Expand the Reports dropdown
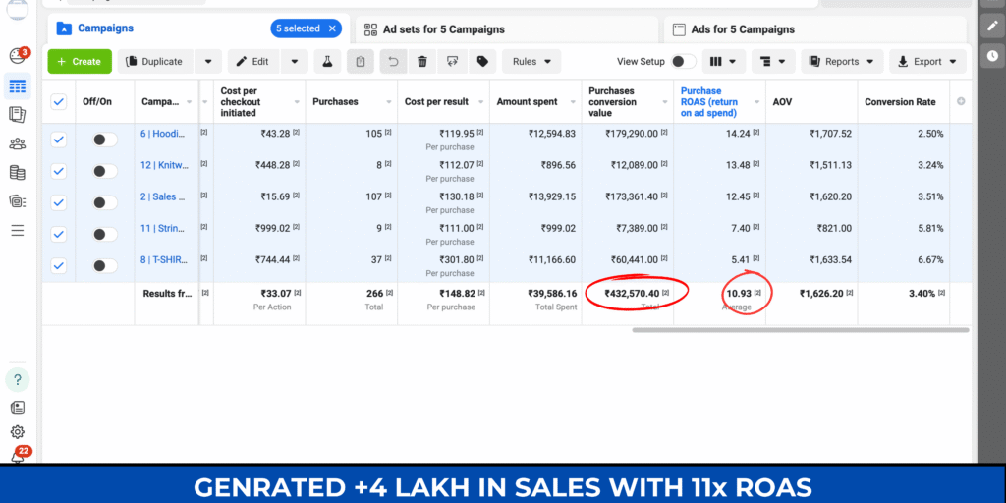Screen dimensions: 1006x503 click(x=841, y=62)
